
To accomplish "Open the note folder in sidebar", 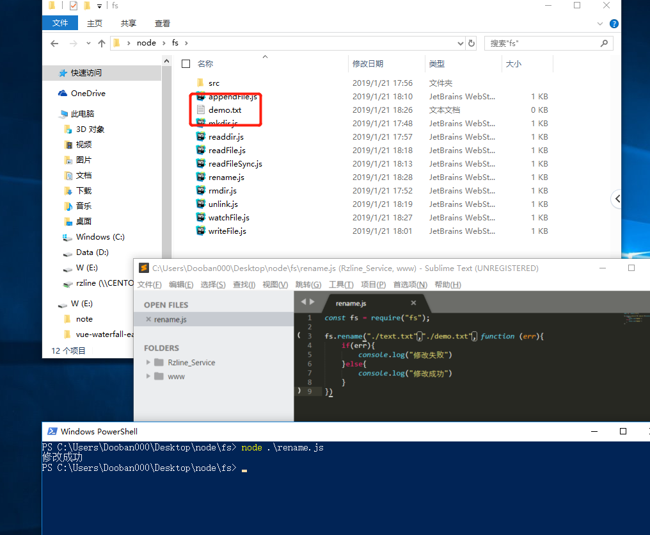I will point(84,319).
